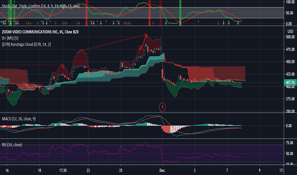Open the D+ [MS] (5) indicator legend
Image resolution: width=297 pixels, height=175 pixels.
pos(10,38)
